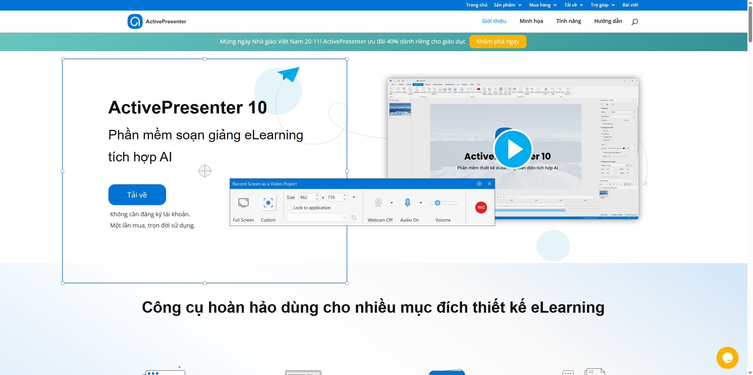
Task: Expand the webcam options dropdown arrow
Action: [x=392, y=203]
